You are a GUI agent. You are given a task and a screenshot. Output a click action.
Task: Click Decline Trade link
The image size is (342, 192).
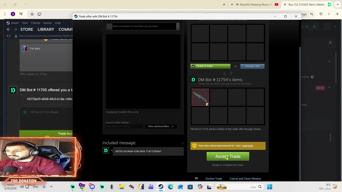(213, 179)
